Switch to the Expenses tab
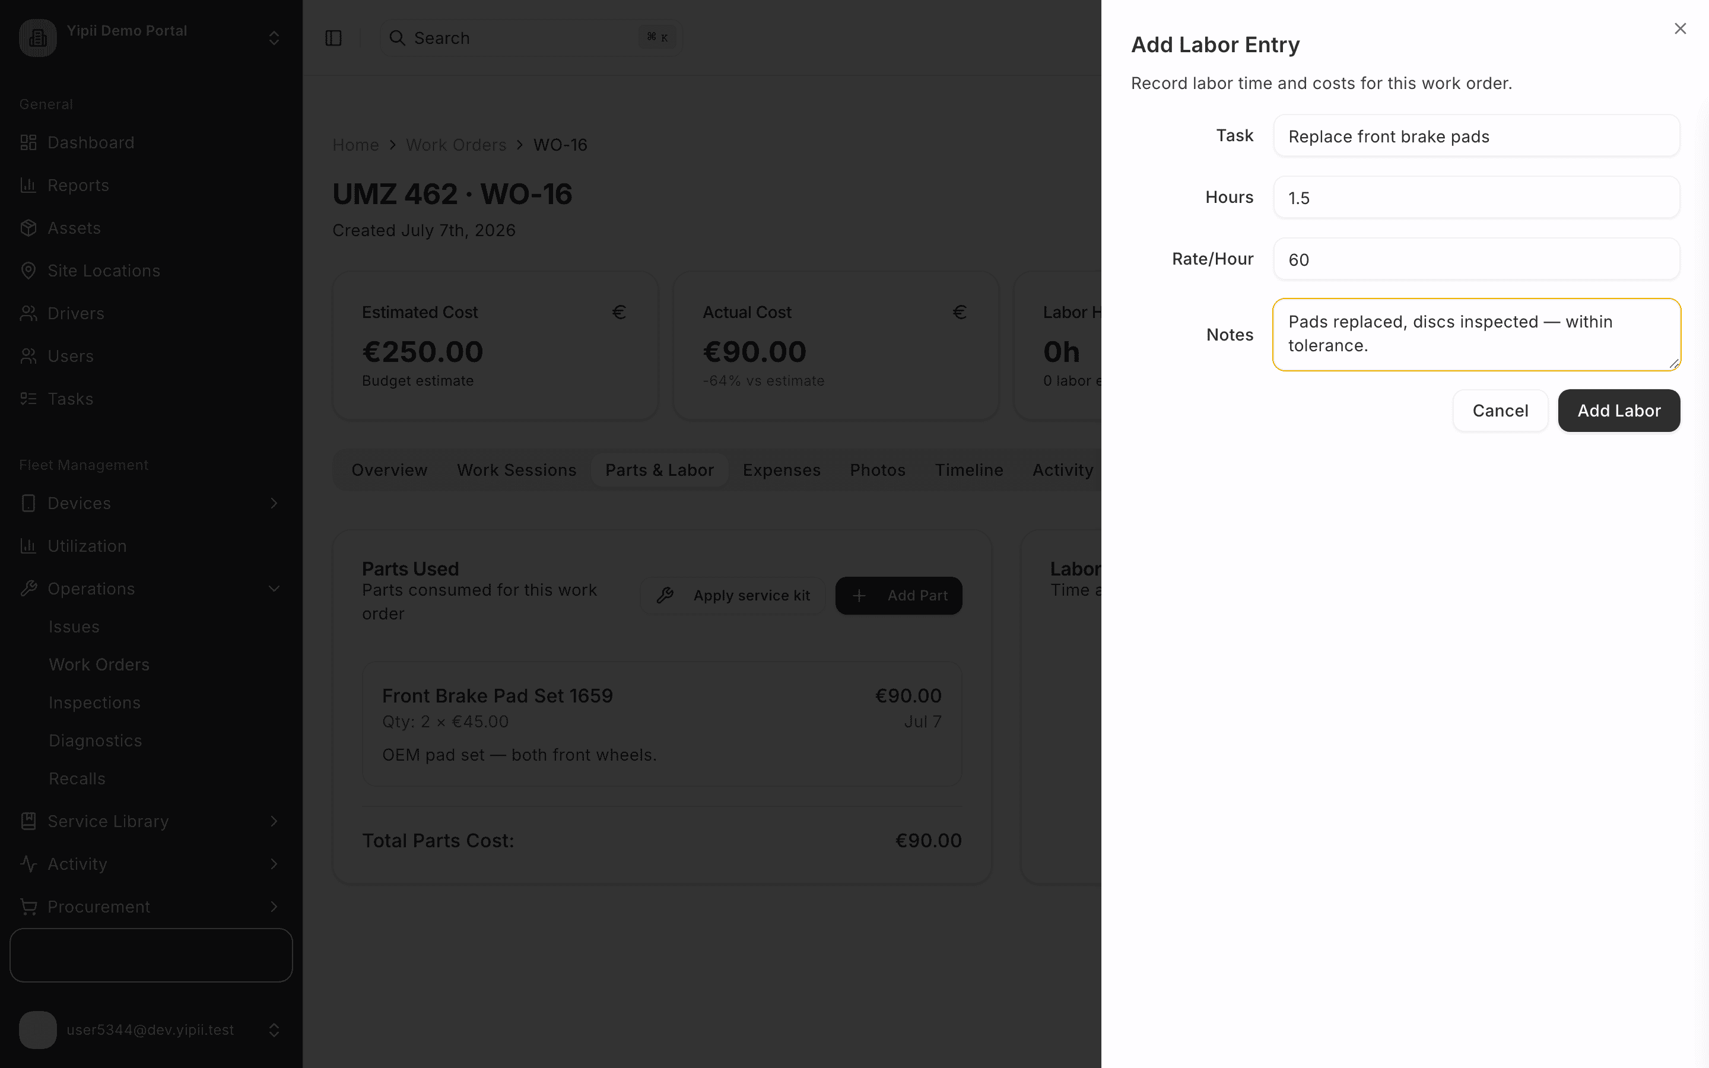The image size is (1709, 1068). click(x=781, y=470)
